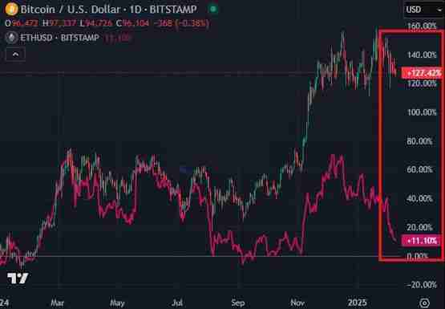Select the Bitcoin / U.S. Dollar symbol title
Image resolution: width=445 pixels, height=309 pixels.
(x=108, y=9)
